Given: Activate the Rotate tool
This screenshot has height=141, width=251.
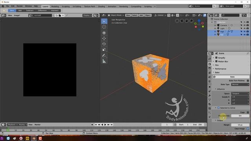Looking at the screenshot, I should (x=104, y=44).
